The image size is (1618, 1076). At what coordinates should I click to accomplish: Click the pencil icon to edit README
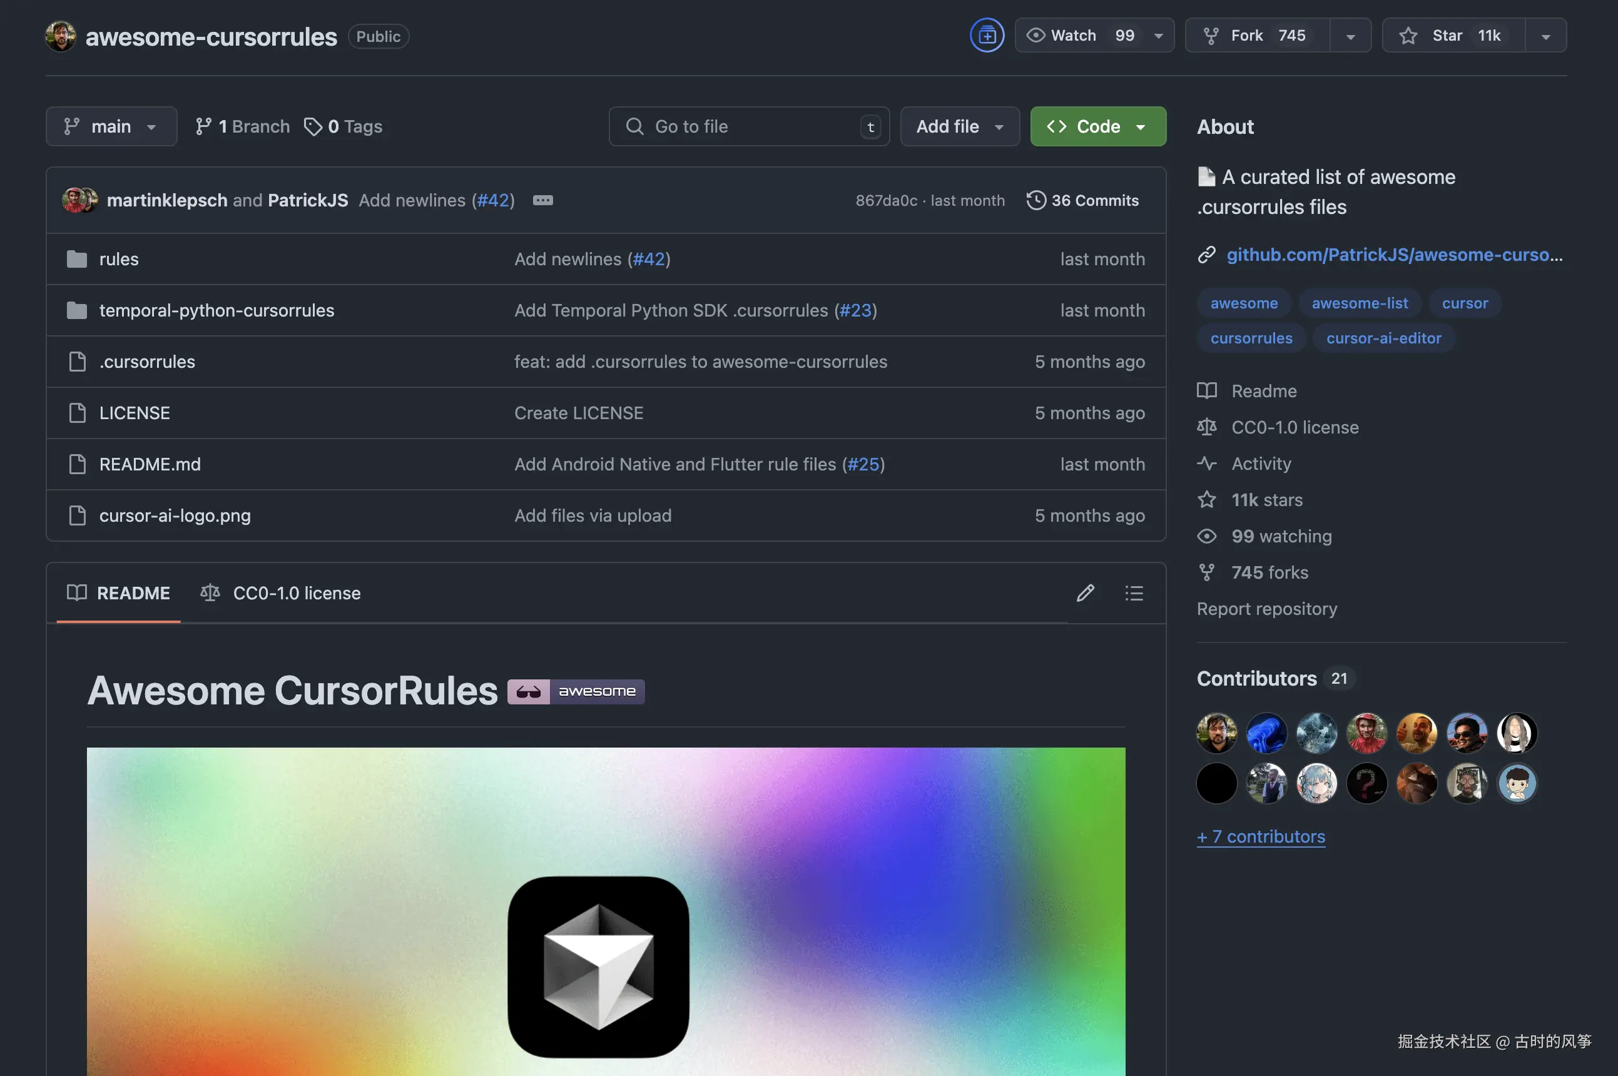(1085, 593)
